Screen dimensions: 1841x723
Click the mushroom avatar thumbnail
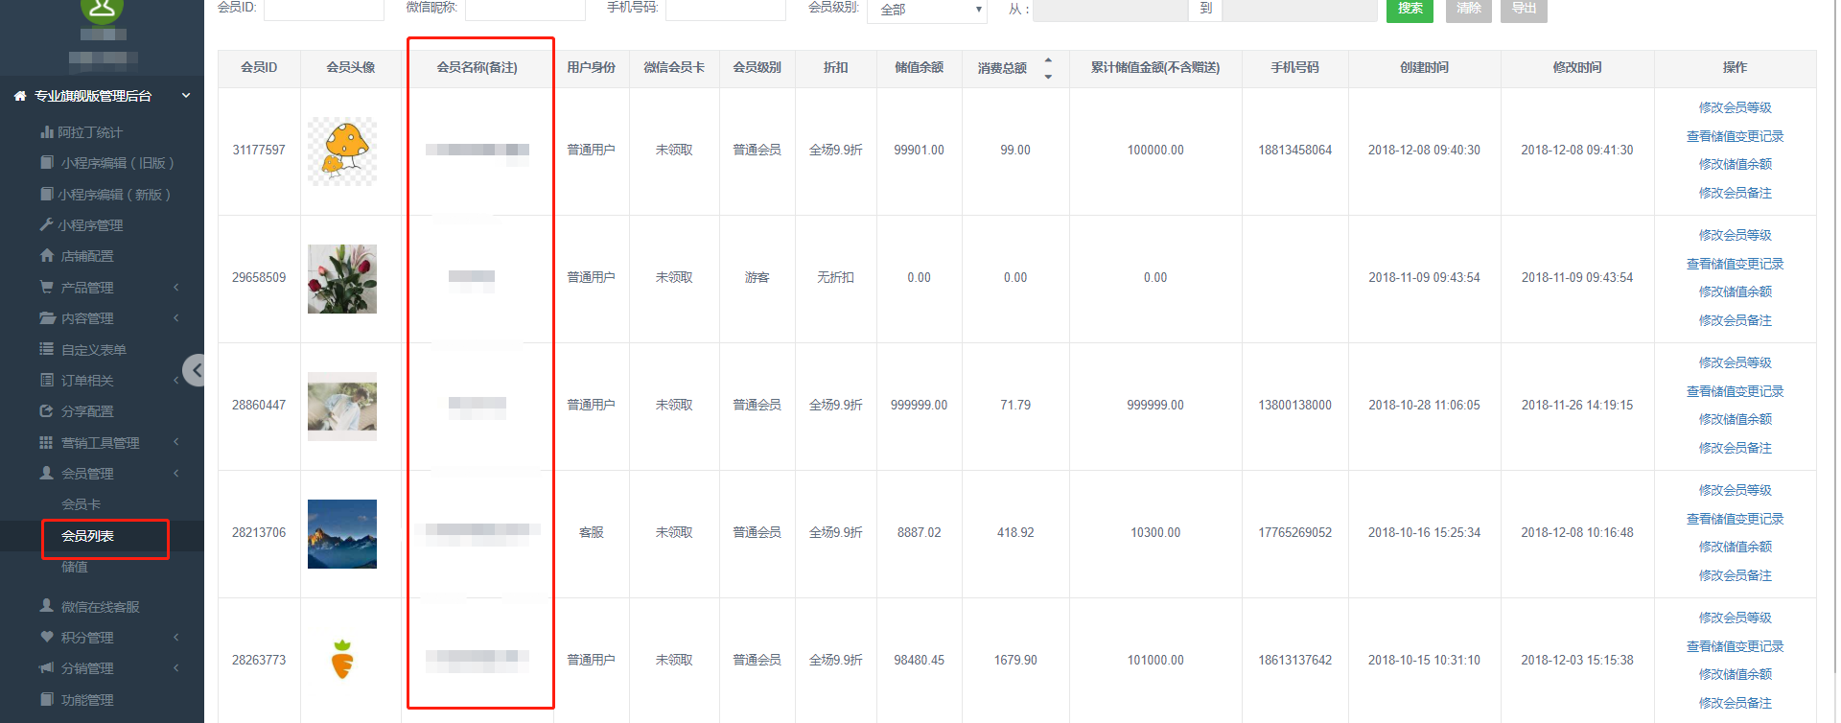tap(342, 151)
